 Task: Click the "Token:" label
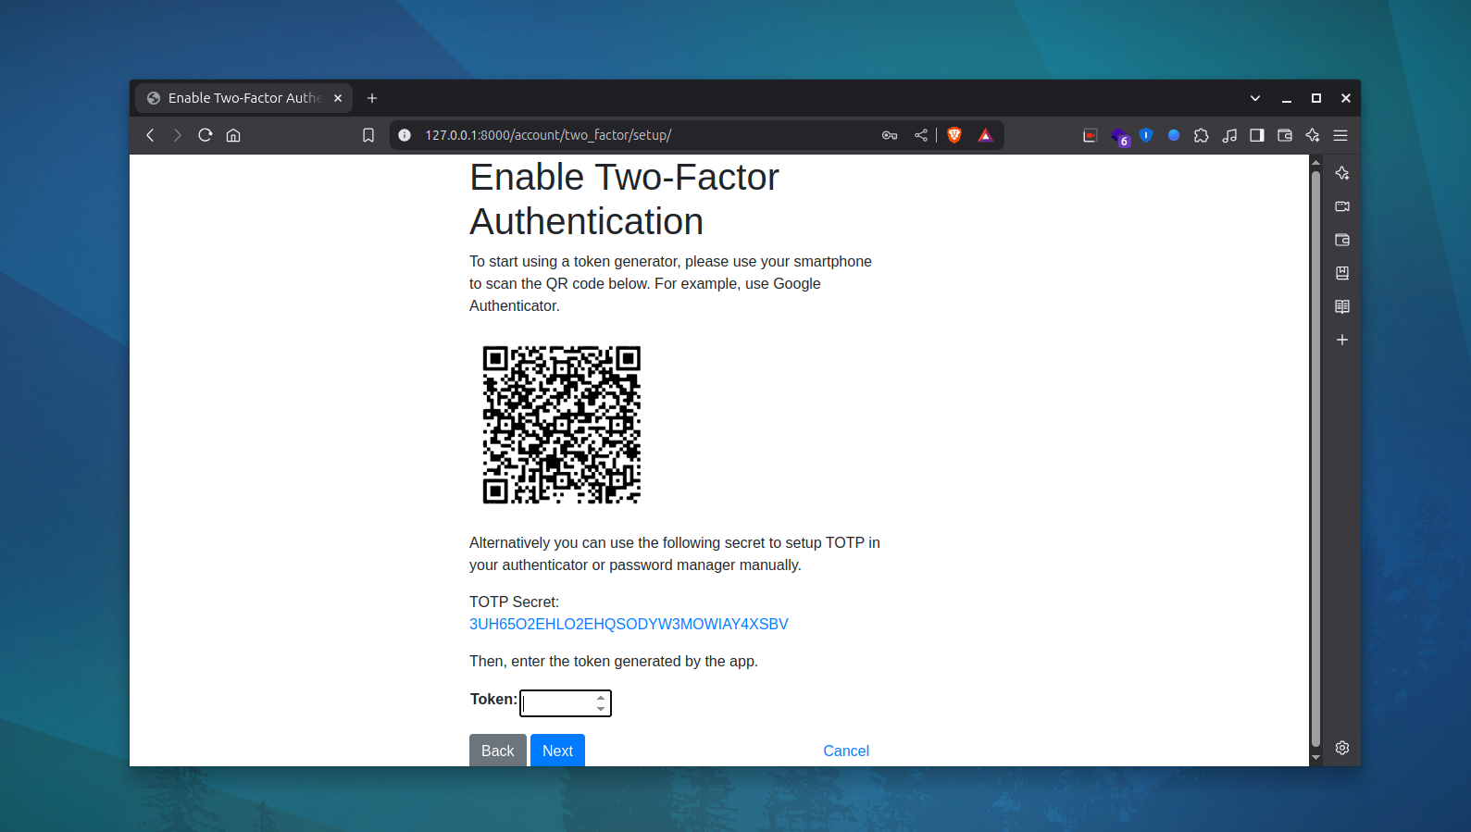tap(493, 699)
